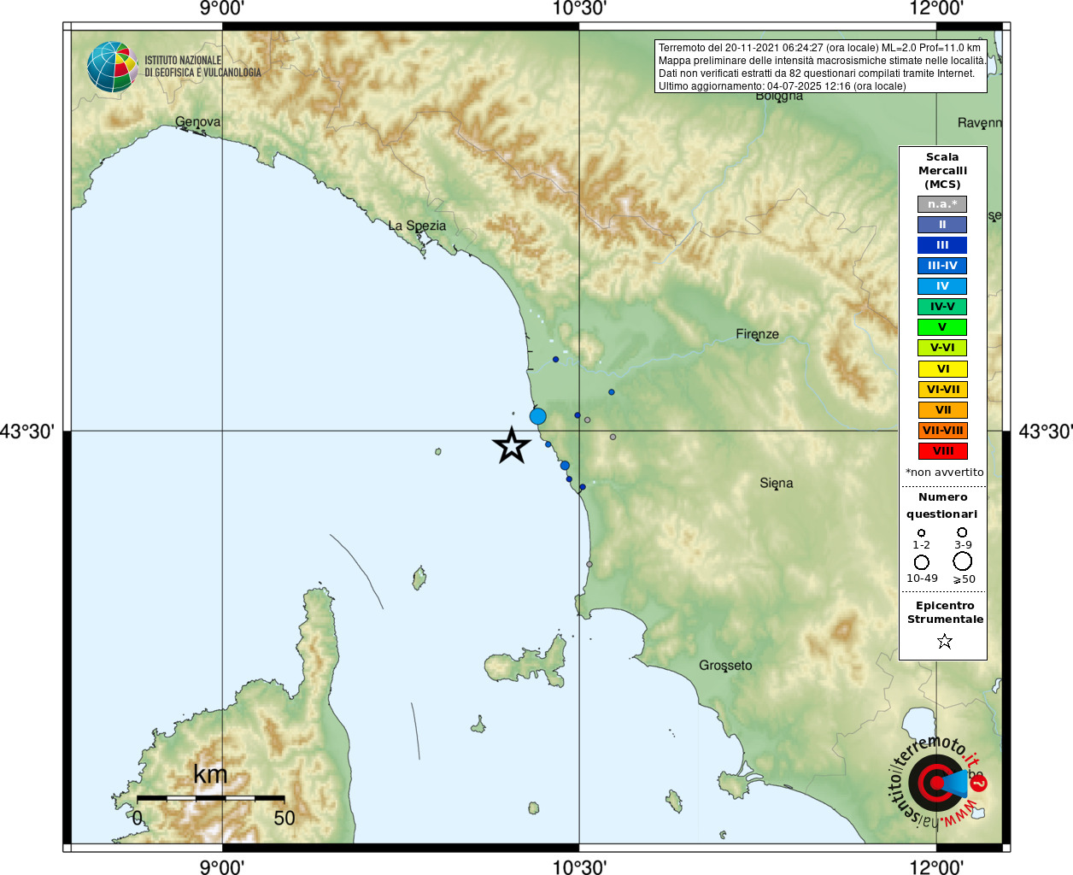Click the star symbol in legend

pos(944,641)
